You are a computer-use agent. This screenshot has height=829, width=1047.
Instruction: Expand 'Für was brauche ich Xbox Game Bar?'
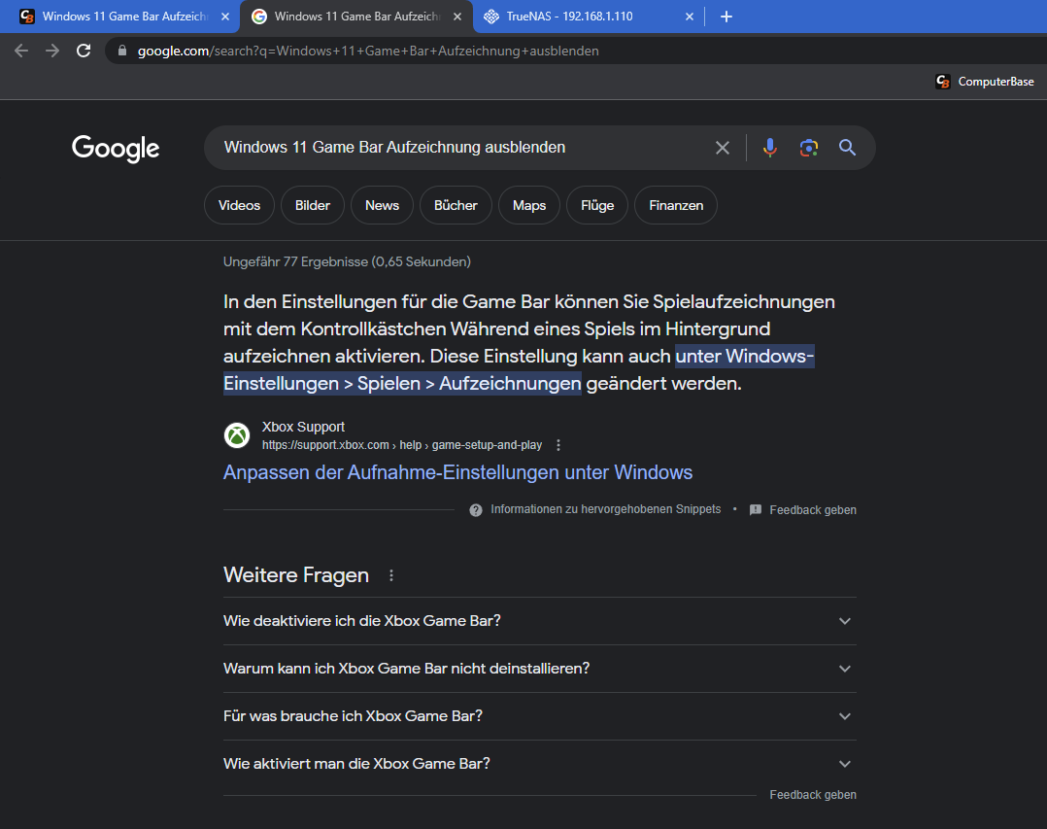[540, 716]
